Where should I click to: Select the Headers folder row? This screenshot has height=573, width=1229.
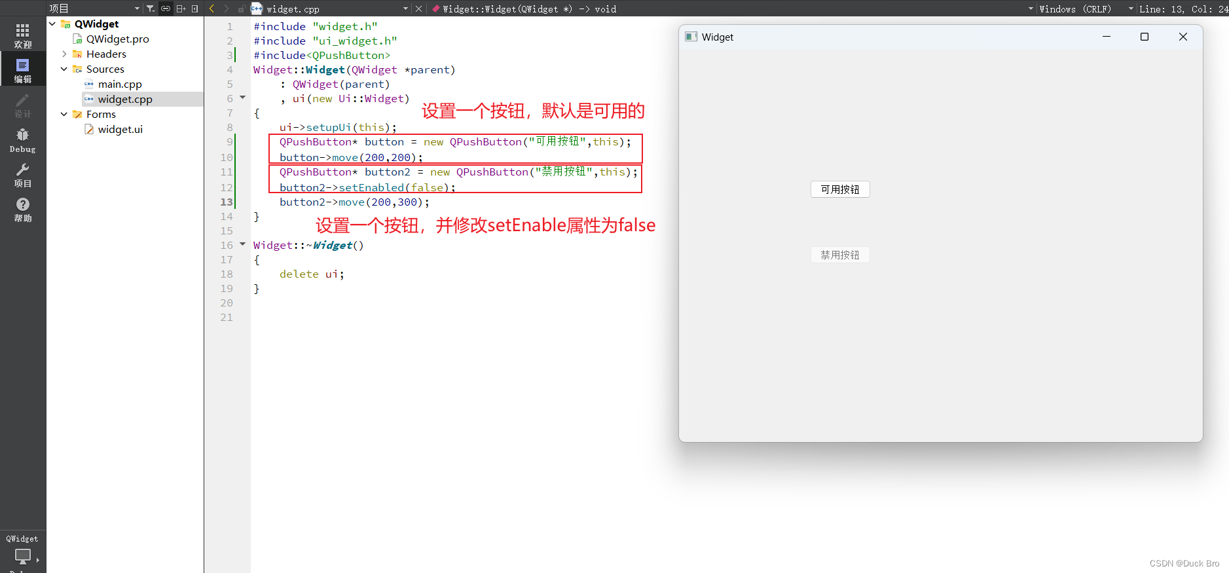(106, 54)
